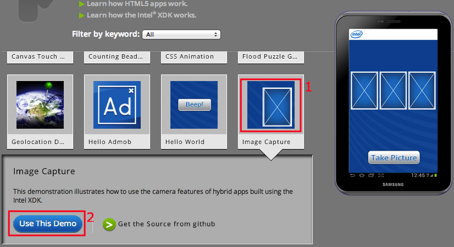Tap the first image placeholder on tablet
The height and width of the screenshot is (247, 454).
[x=364, y=90]
